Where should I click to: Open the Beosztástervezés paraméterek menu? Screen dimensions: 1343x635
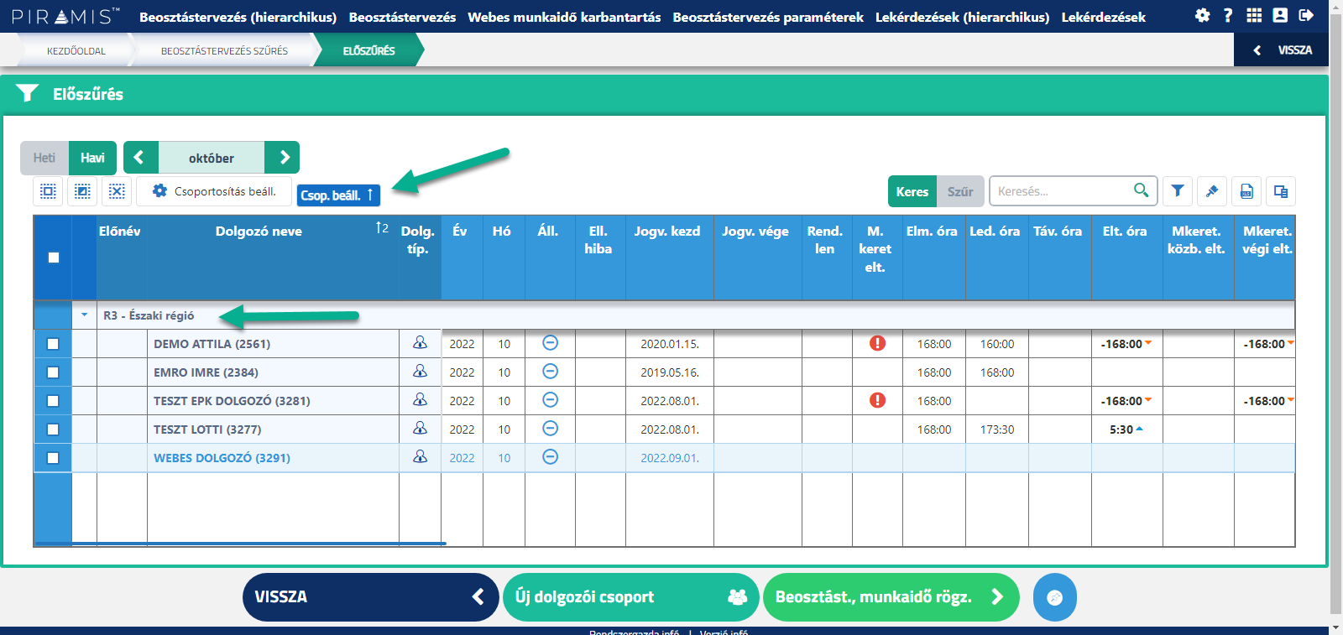(768, 17)
